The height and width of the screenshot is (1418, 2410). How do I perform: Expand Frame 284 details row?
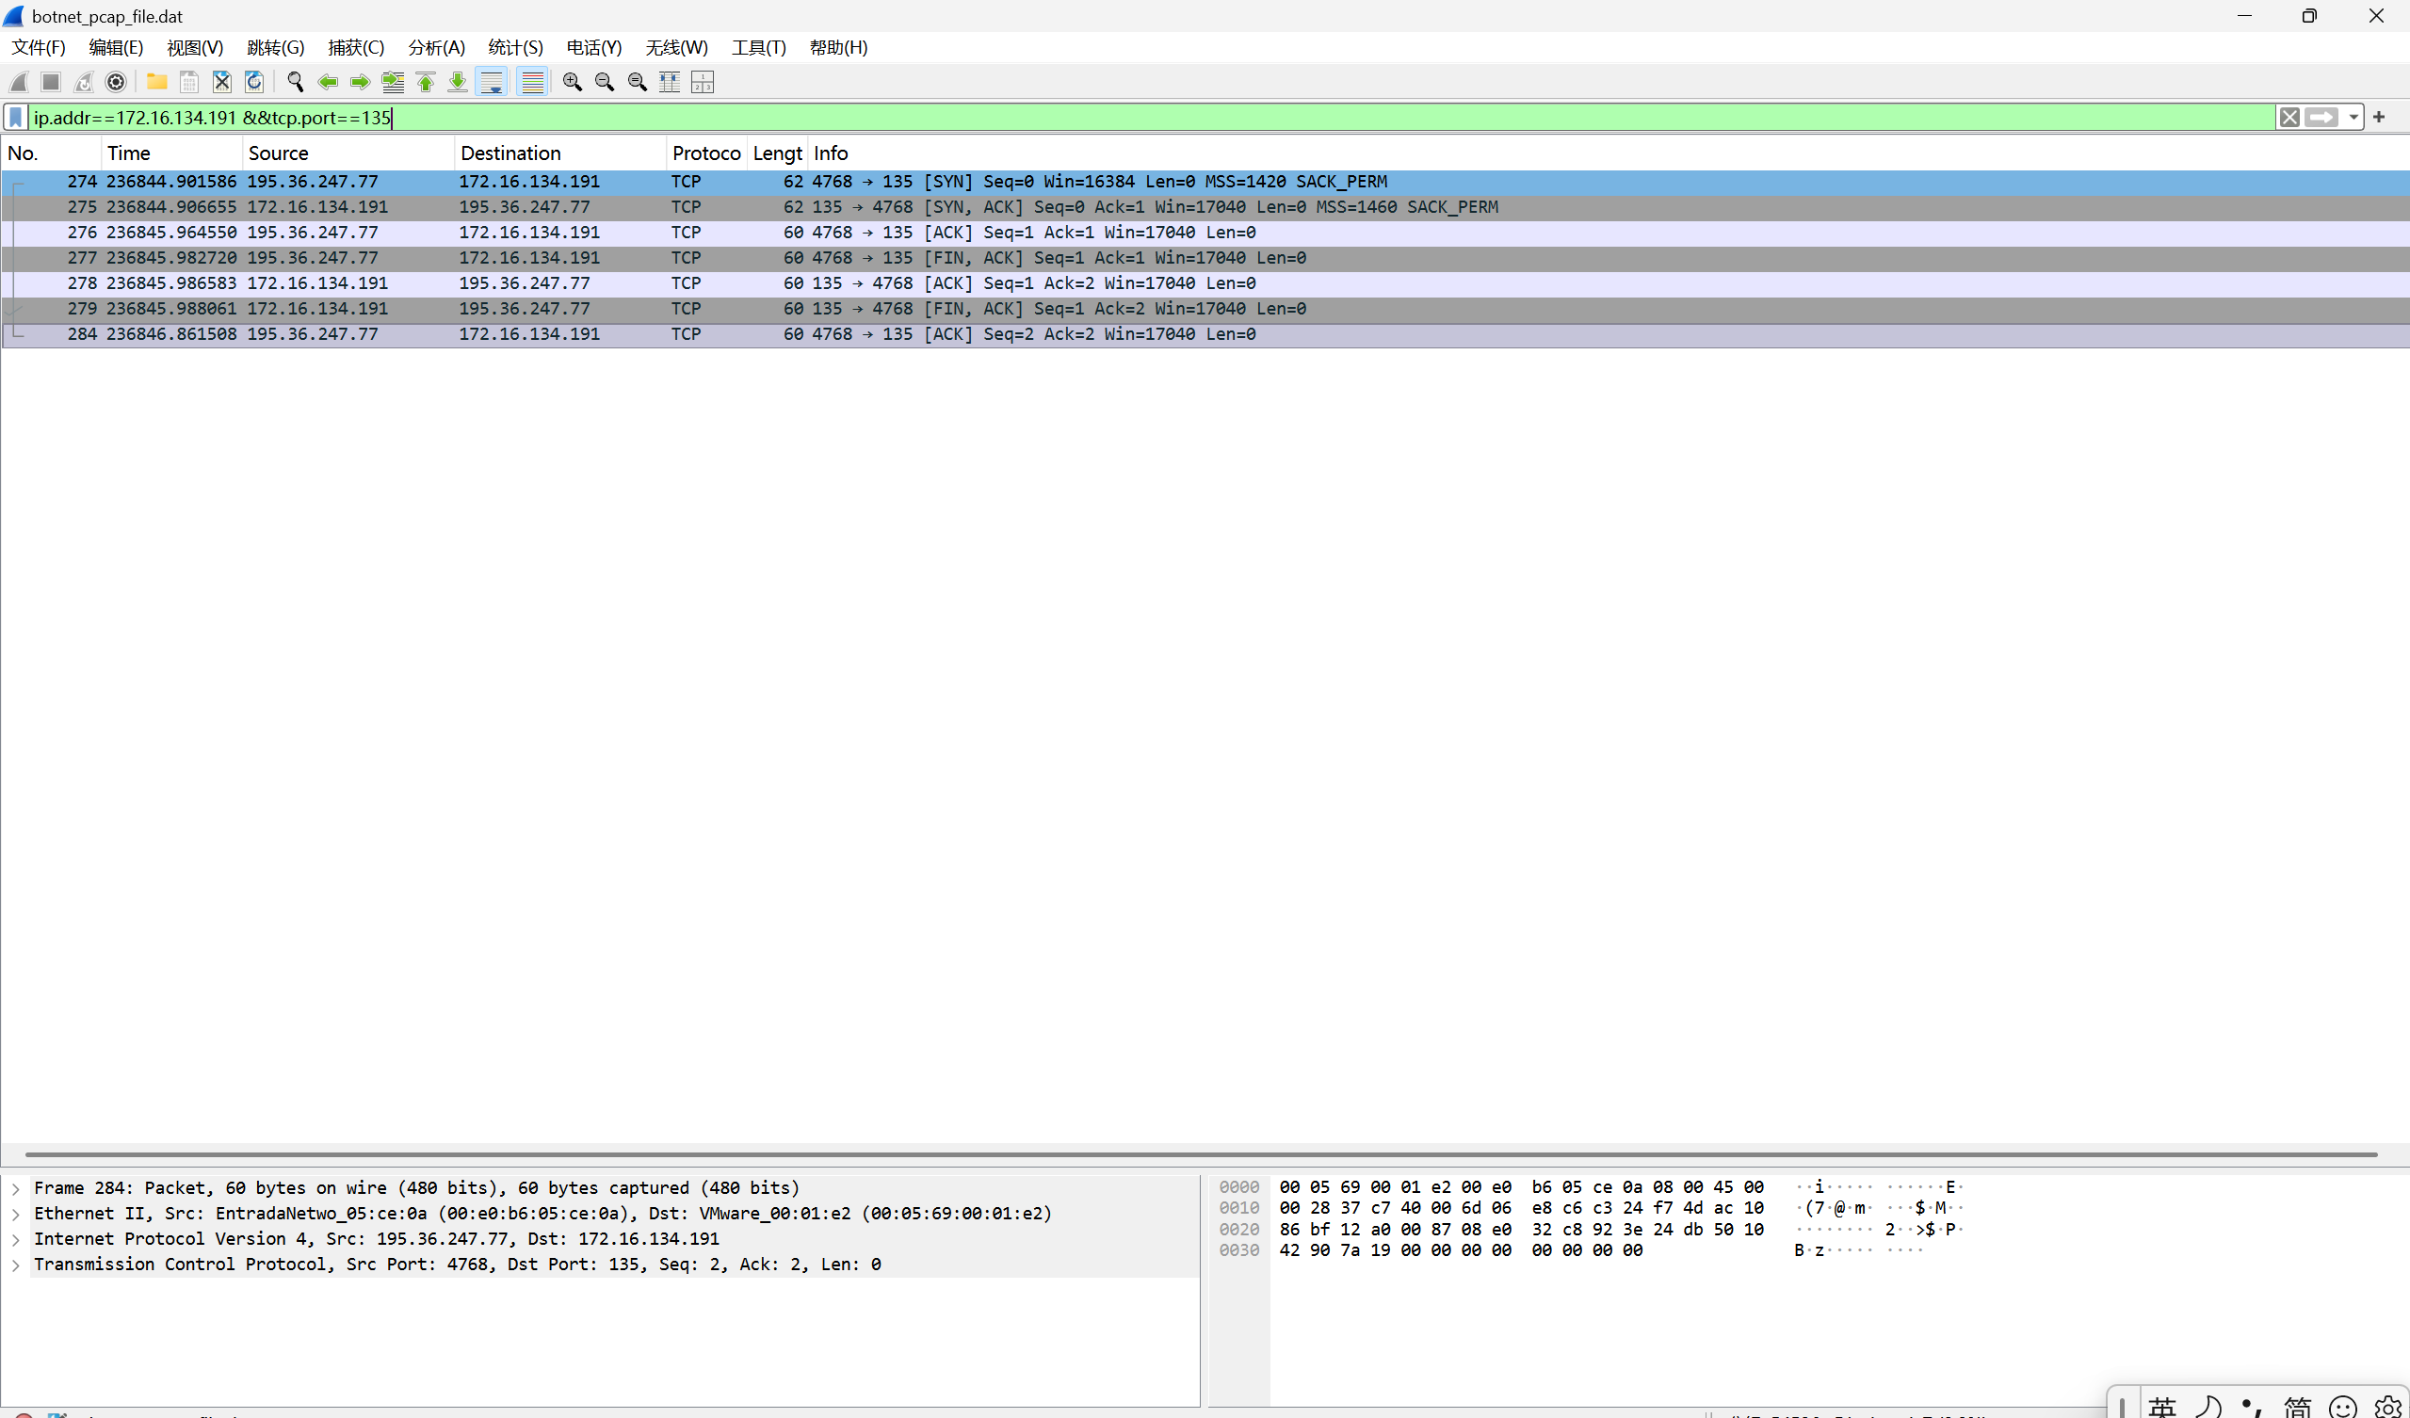pyautogui.click(x=16, y=1188)
